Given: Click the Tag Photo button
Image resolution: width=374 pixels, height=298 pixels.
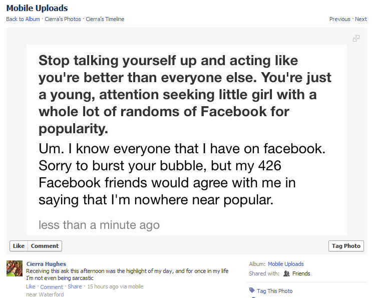Looking at the screenshot, I should coord(346,246).
